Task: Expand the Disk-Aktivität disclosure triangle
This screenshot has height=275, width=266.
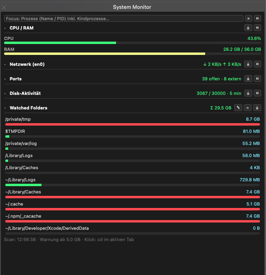Action: click(5, 94)
